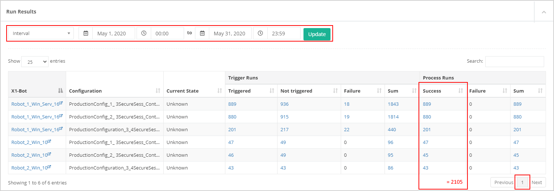The image size is (554, 191).
Task: Sort by Process Runs Success column
Action: (x=443, y=91)
